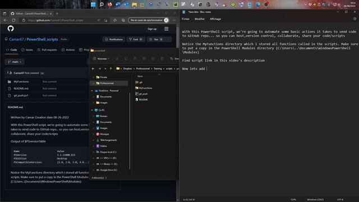Click Rename icon in File Explorer toolbar
This screenshot has height=202, width=359.
coord(144,58)
